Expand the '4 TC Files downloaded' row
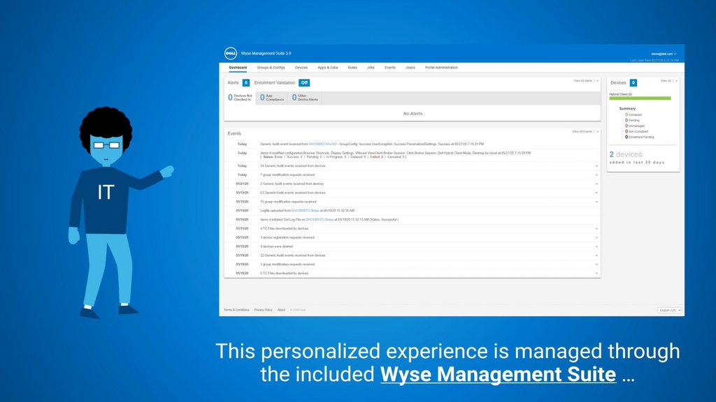This screenshot has height=402, width=716. click(x=596, y=229)
